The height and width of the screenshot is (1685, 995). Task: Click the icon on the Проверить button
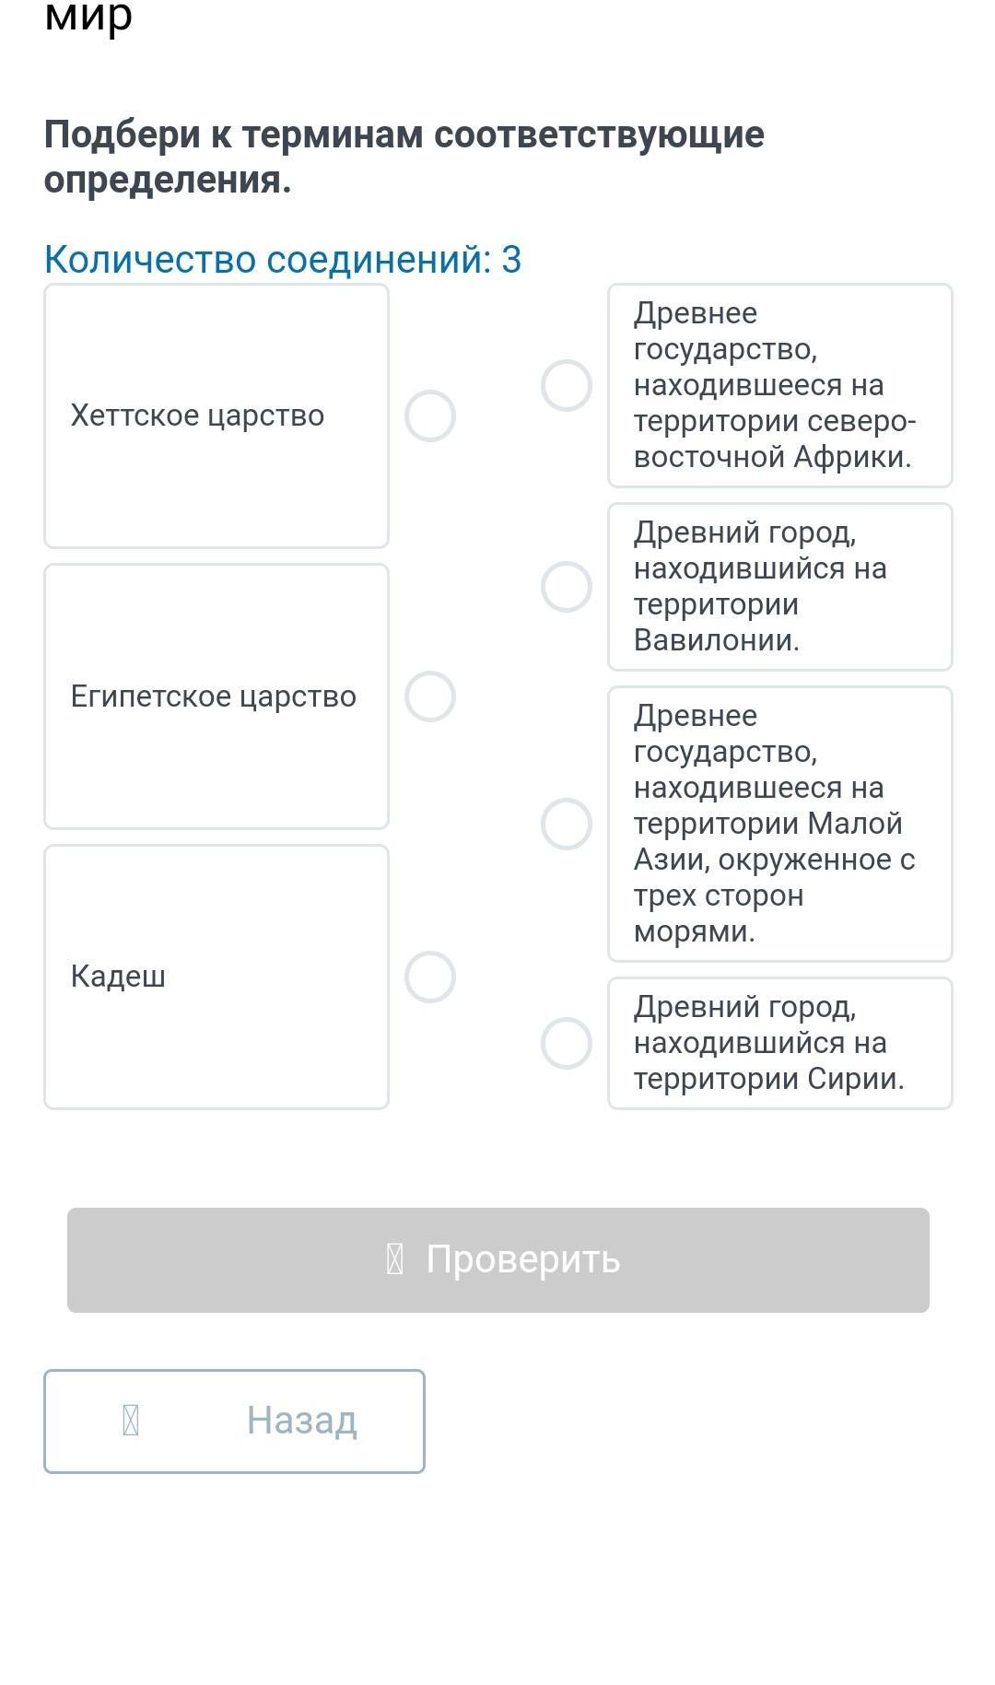[394, 1259]
